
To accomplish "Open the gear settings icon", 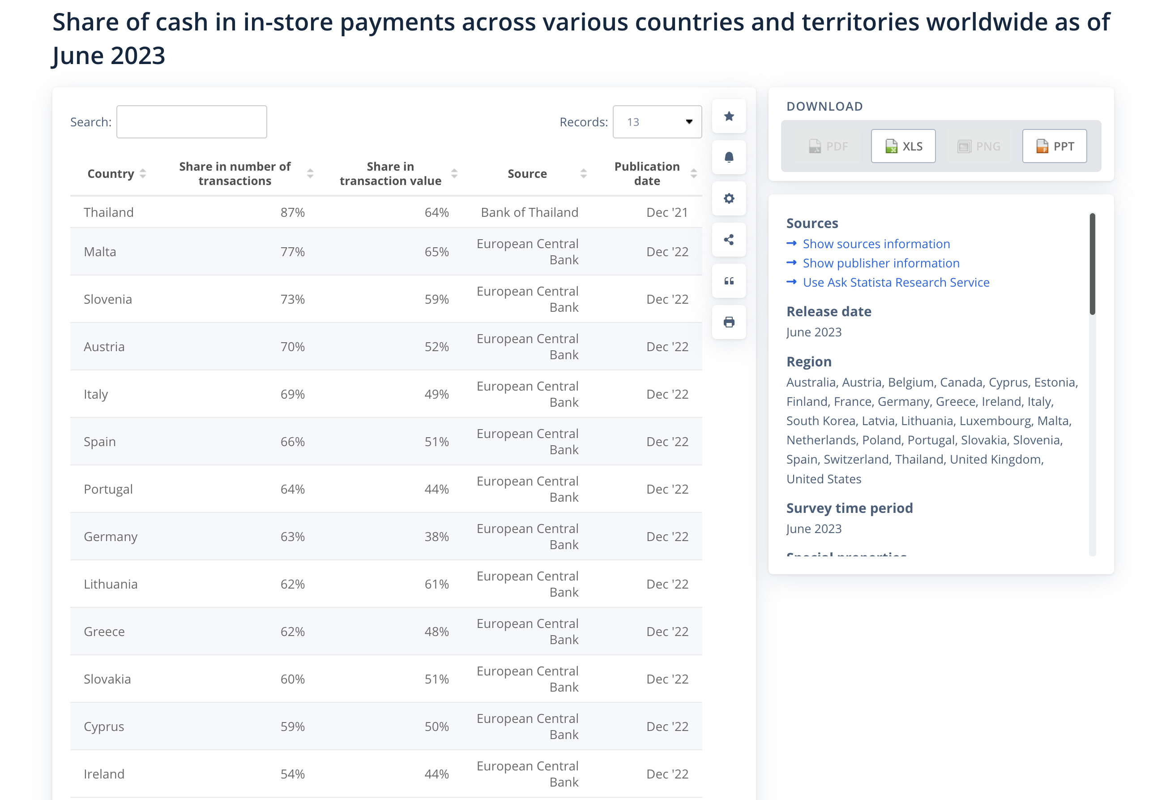I will (x=729, y=198).
